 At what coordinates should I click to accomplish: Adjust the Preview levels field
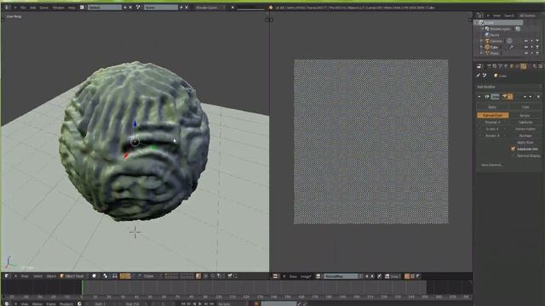(492, 122)
